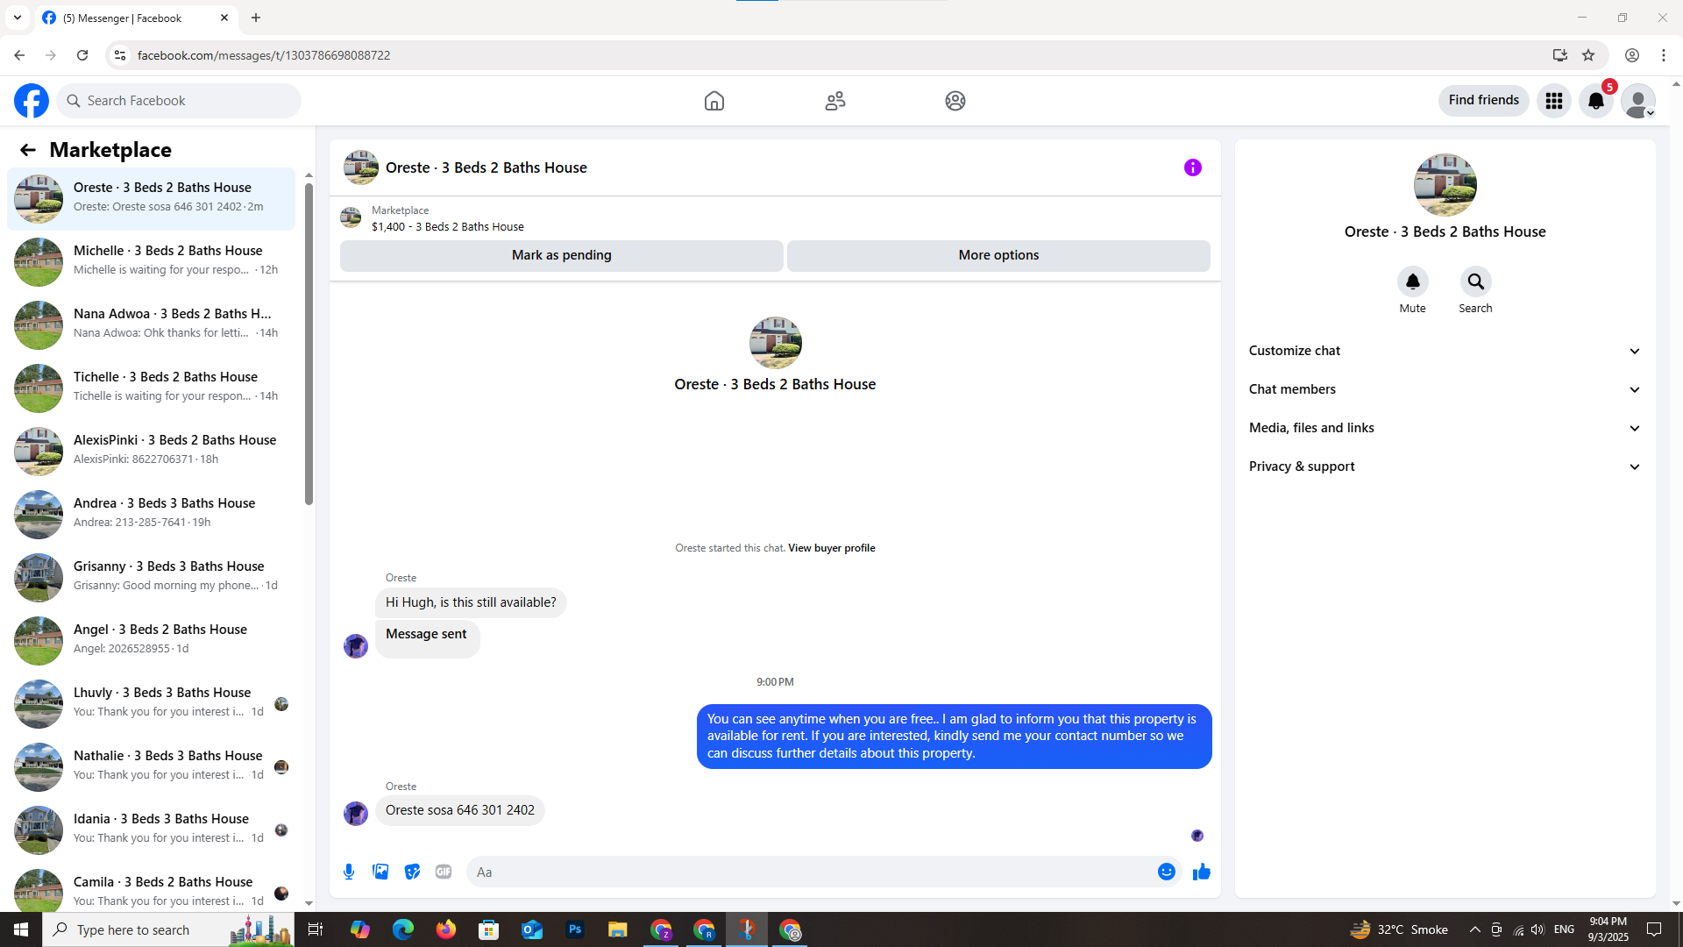
Task: Open Nana Adwoa's chat conversation
Action: (151, 325)
